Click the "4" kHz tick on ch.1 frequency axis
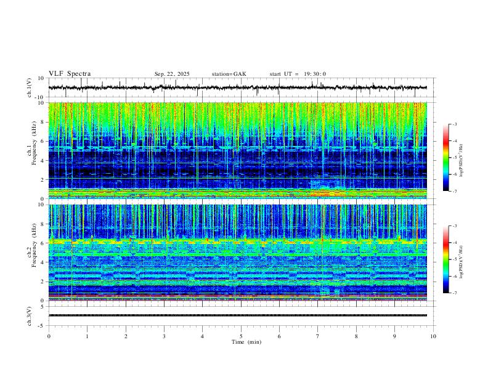The height and width of the screenshot is (377, 488). click(43, 161)
